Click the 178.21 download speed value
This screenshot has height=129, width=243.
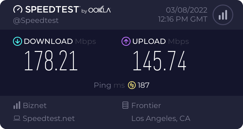(x=51, y=61)
